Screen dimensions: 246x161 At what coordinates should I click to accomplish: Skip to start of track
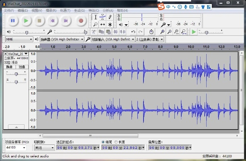(52, 20)
